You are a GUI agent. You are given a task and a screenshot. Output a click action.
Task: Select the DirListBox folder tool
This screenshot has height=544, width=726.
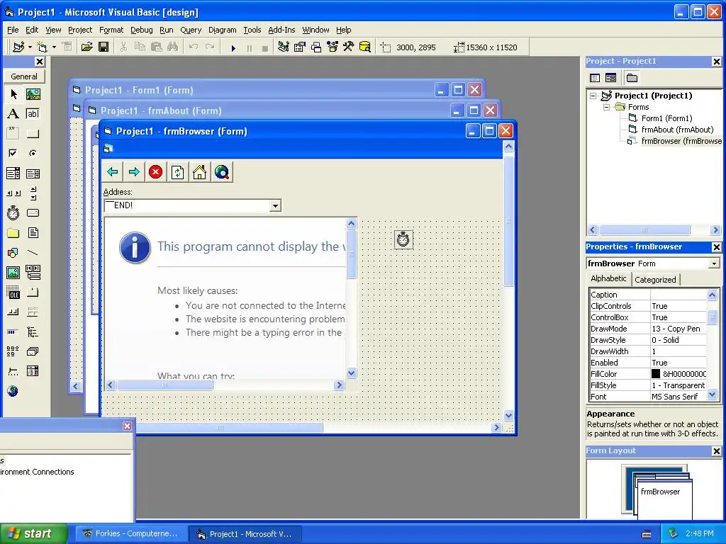[x=13, y=232]
